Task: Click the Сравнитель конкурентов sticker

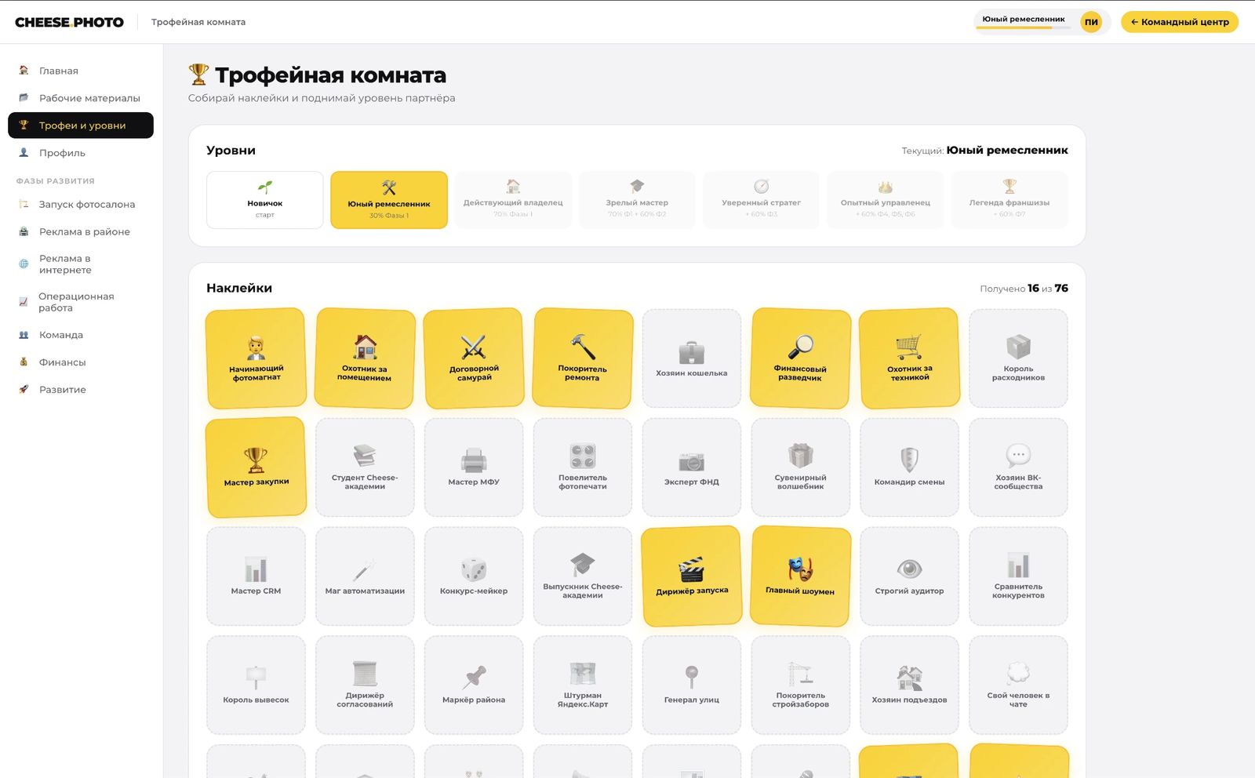Action: click(1018, 576)
